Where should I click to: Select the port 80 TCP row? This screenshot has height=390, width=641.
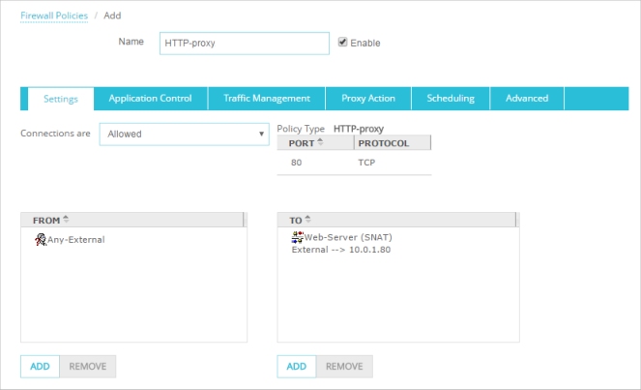click(x=353, y=163)
